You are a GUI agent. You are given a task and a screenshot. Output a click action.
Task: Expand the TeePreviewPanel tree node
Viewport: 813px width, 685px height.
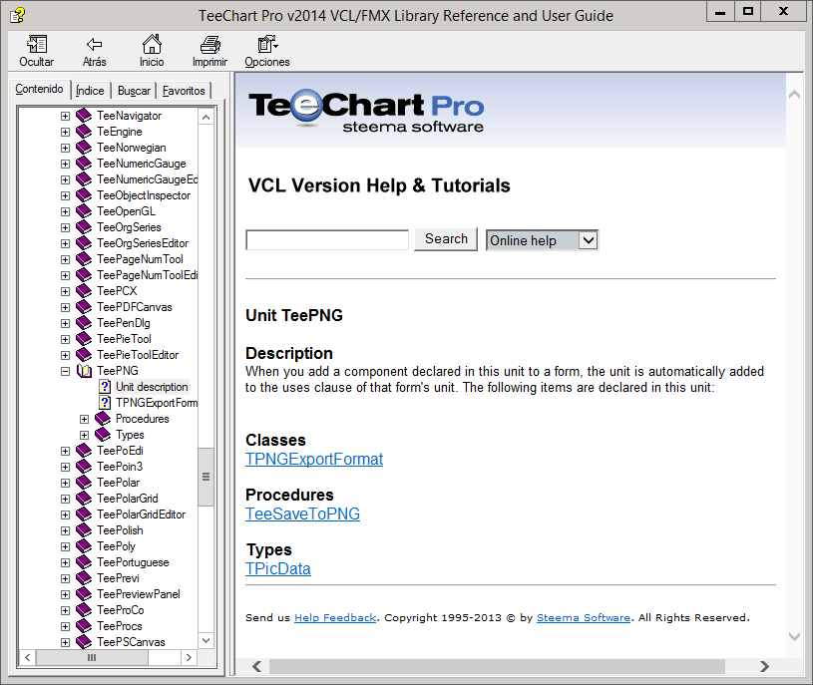click(65, 594)
